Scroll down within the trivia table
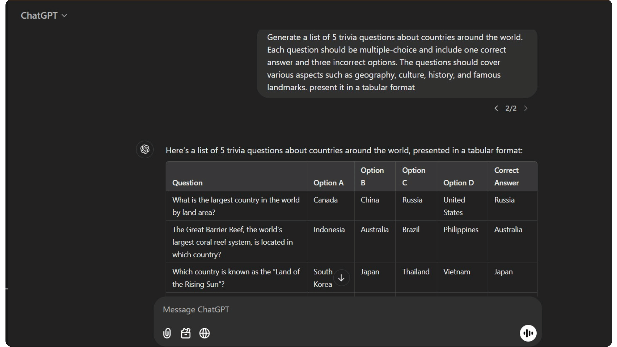 pos(341,278)
